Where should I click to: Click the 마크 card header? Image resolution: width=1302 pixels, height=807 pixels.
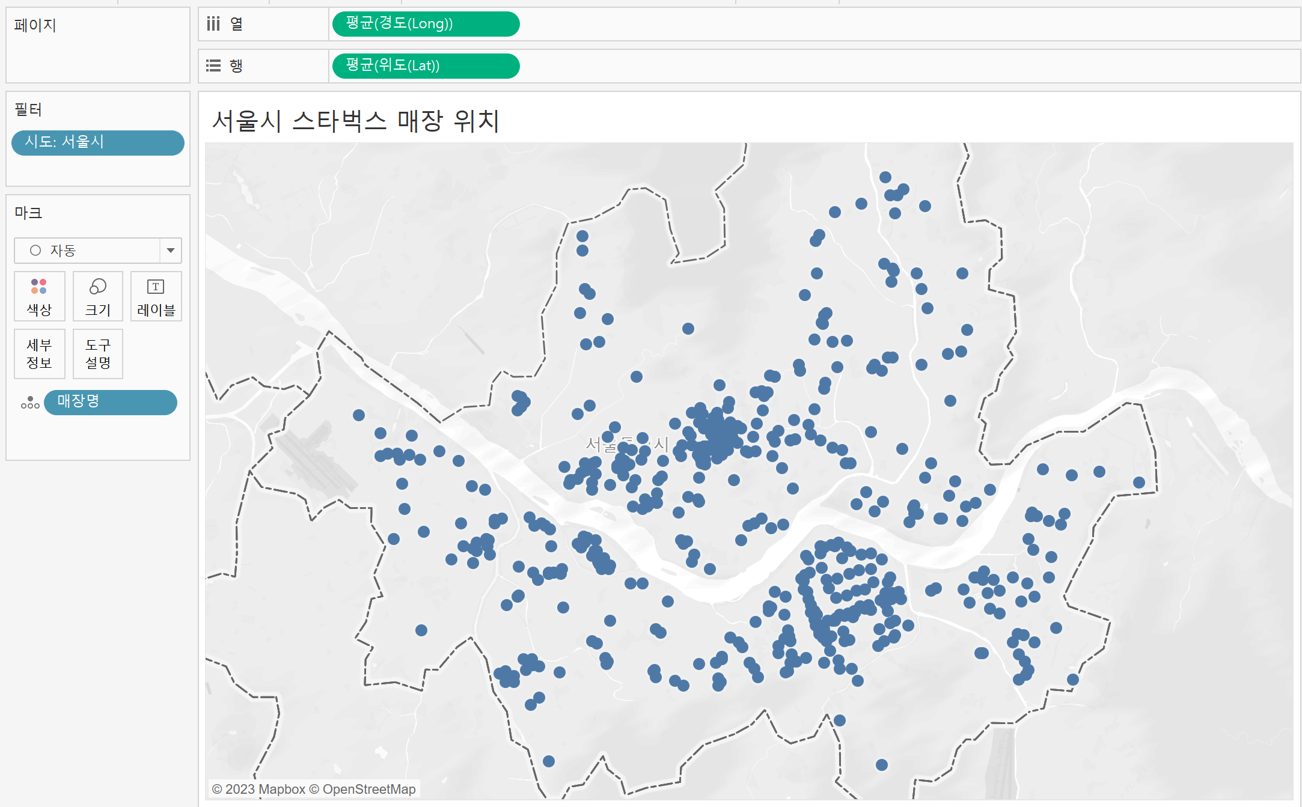click(28, 213)
